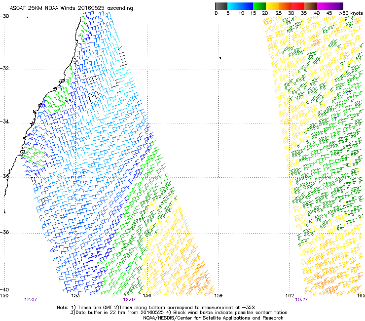Click the '45' label under the color scale
365x321 pixels.
pyautogui.click(x=329, y=13)
